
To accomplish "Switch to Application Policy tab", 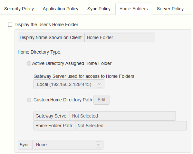I will pyautogui.click(x=61, y=9).
